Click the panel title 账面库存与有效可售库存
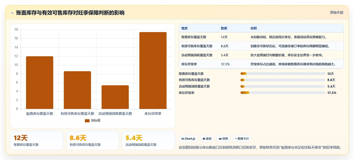 click(x=70, y=13)
